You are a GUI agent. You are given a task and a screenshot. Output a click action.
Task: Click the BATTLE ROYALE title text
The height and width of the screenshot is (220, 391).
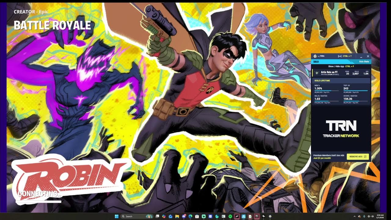point(52,25)
